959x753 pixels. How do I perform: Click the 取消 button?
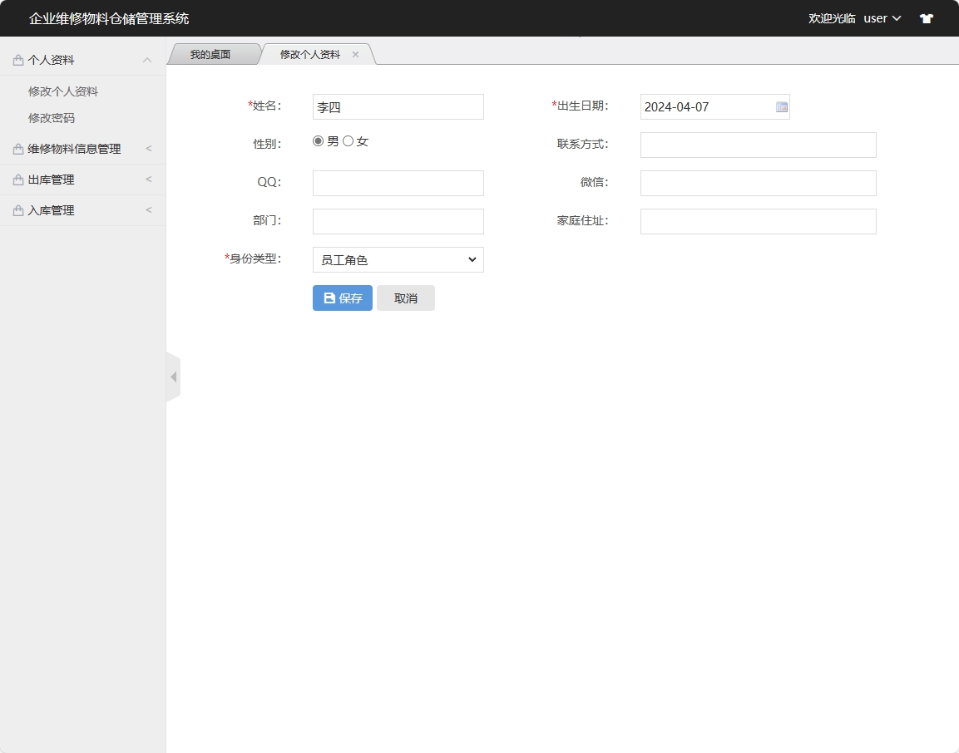(x=406, y=298)
